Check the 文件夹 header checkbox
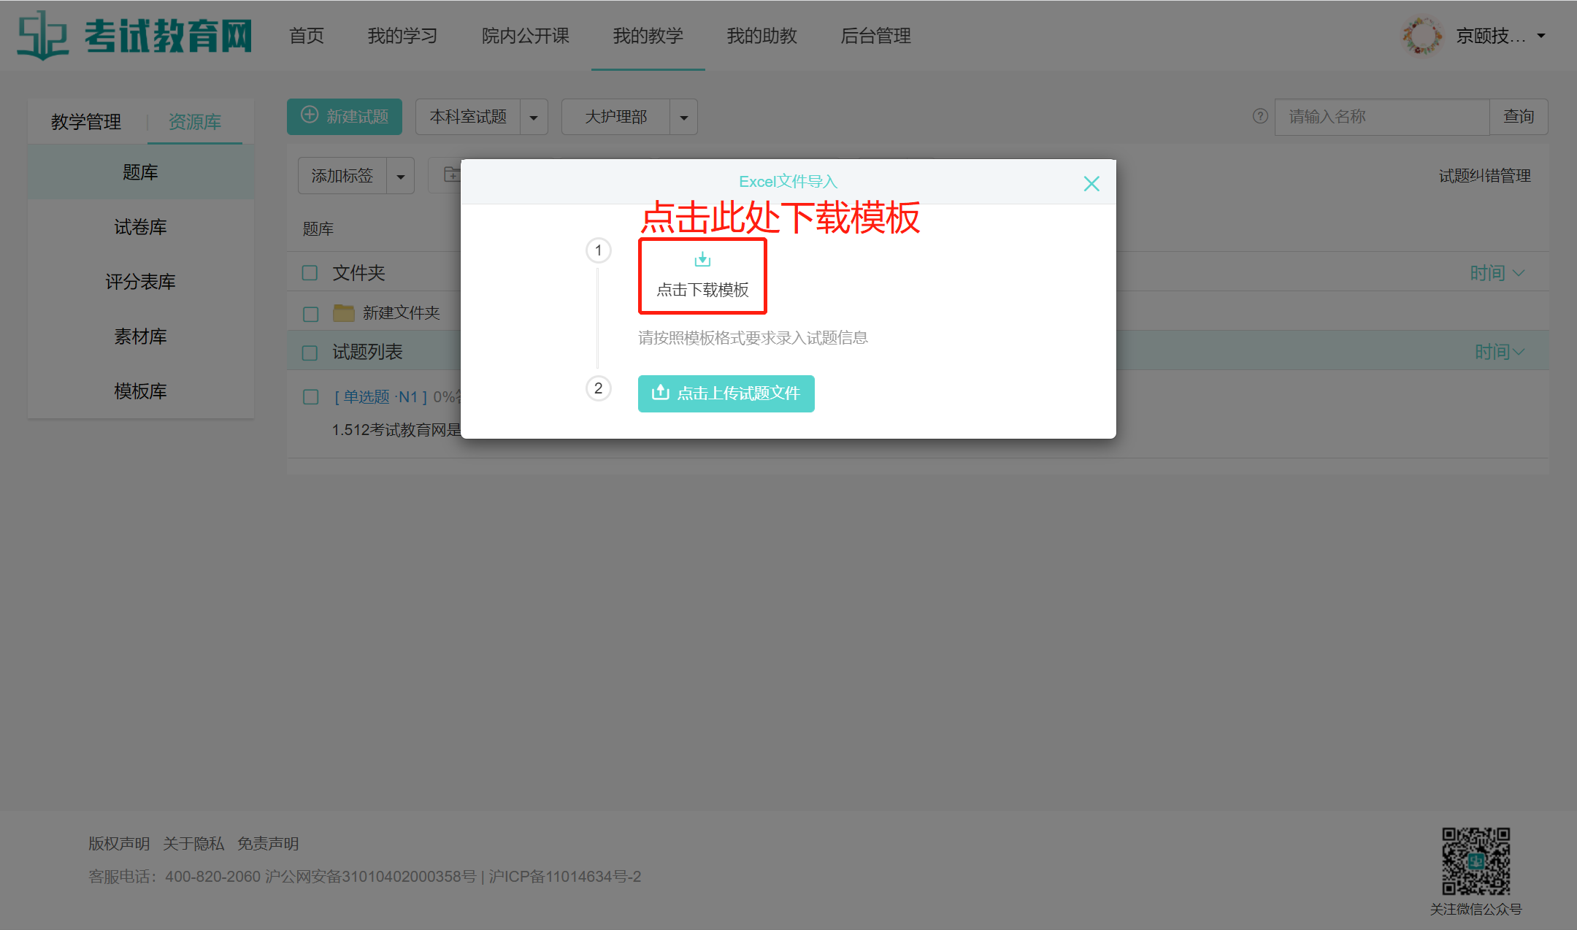This screenshot has height=930, width=1577. point(310,273)
